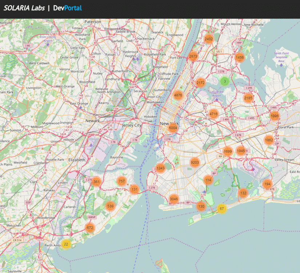
Task: Expand the cluster marker labeled 4716
Action: tap(213, 114)
